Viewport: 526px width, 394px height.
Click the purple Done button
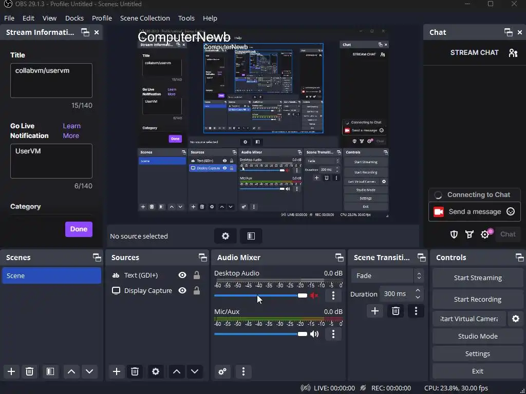(79, 229)
